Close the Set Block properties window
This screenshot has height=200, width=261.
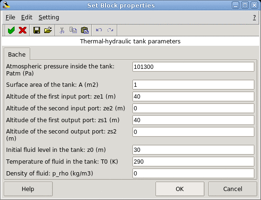pyautogui.click(x=254, y=5)
